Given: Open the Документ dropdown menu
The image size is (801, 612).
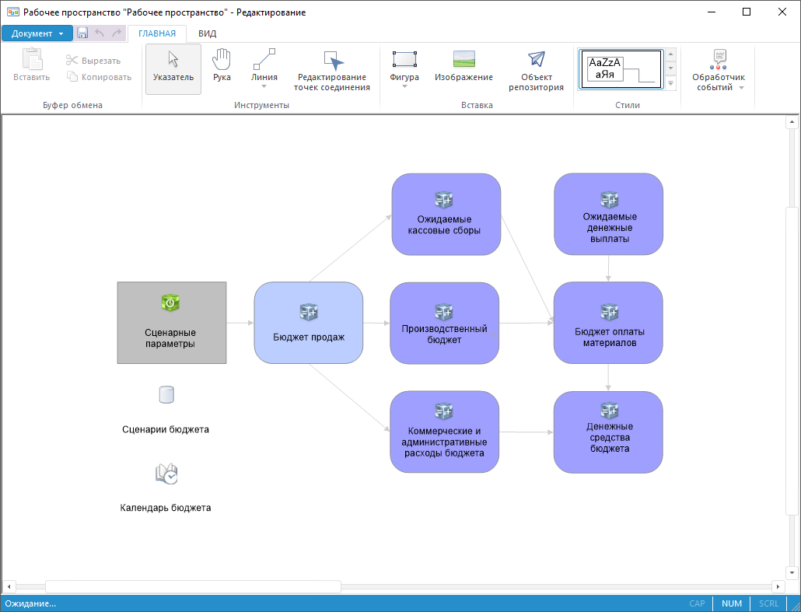Looking at the screenshot, I should tap(37, 33).
